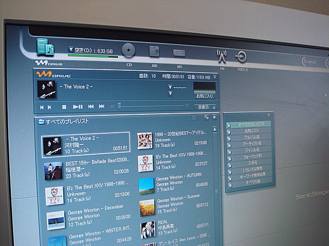329x246 pixels.
Task: Click the playlist scroll-up arrow
Action: [x=215, y=130]
